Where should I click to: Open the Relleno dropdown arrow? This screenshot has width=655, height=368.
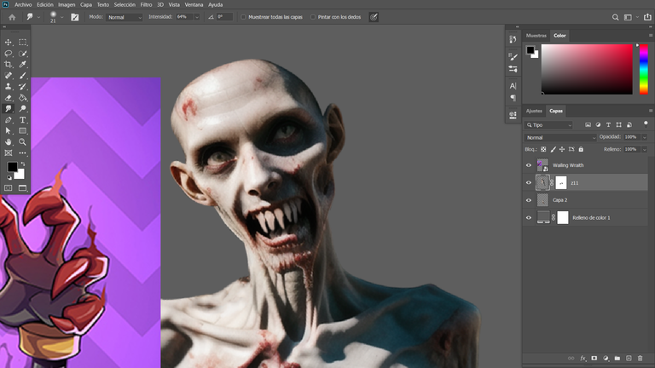click(645, 149)
